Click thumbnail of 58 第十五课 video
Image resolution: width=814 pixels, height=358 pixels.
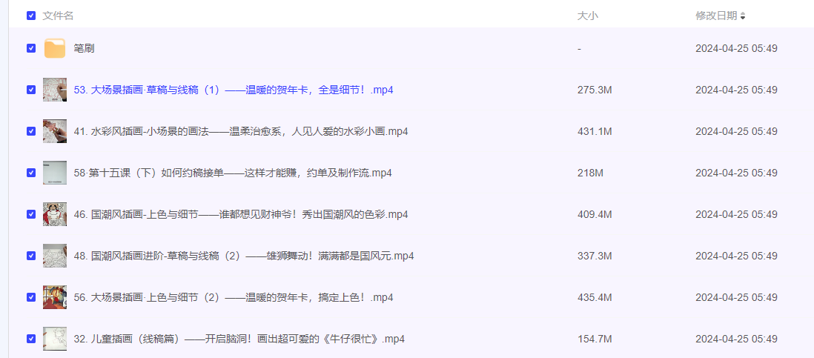point(55,173)
